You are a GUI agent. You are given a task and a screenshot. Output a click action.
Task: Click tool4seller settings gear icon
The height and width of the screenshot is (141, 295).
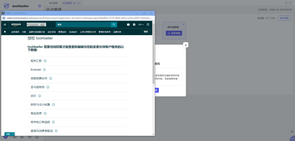coord(39,6)
